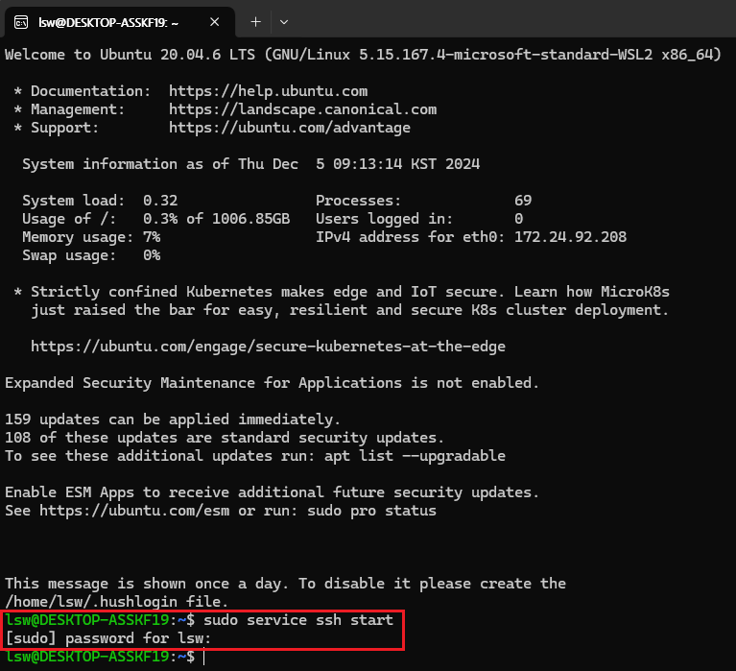Click the last prompt line with the cursor
The height and width of the screenshot is (671, 736).
coord(106,657)
